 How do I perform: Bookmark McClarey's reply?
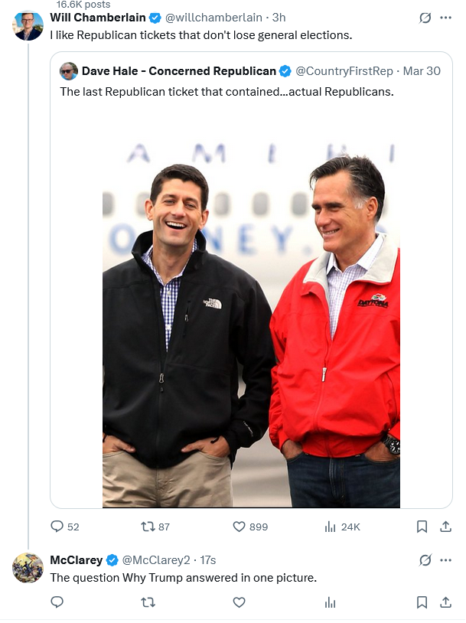pyautogui.click(x=422, y=602)
